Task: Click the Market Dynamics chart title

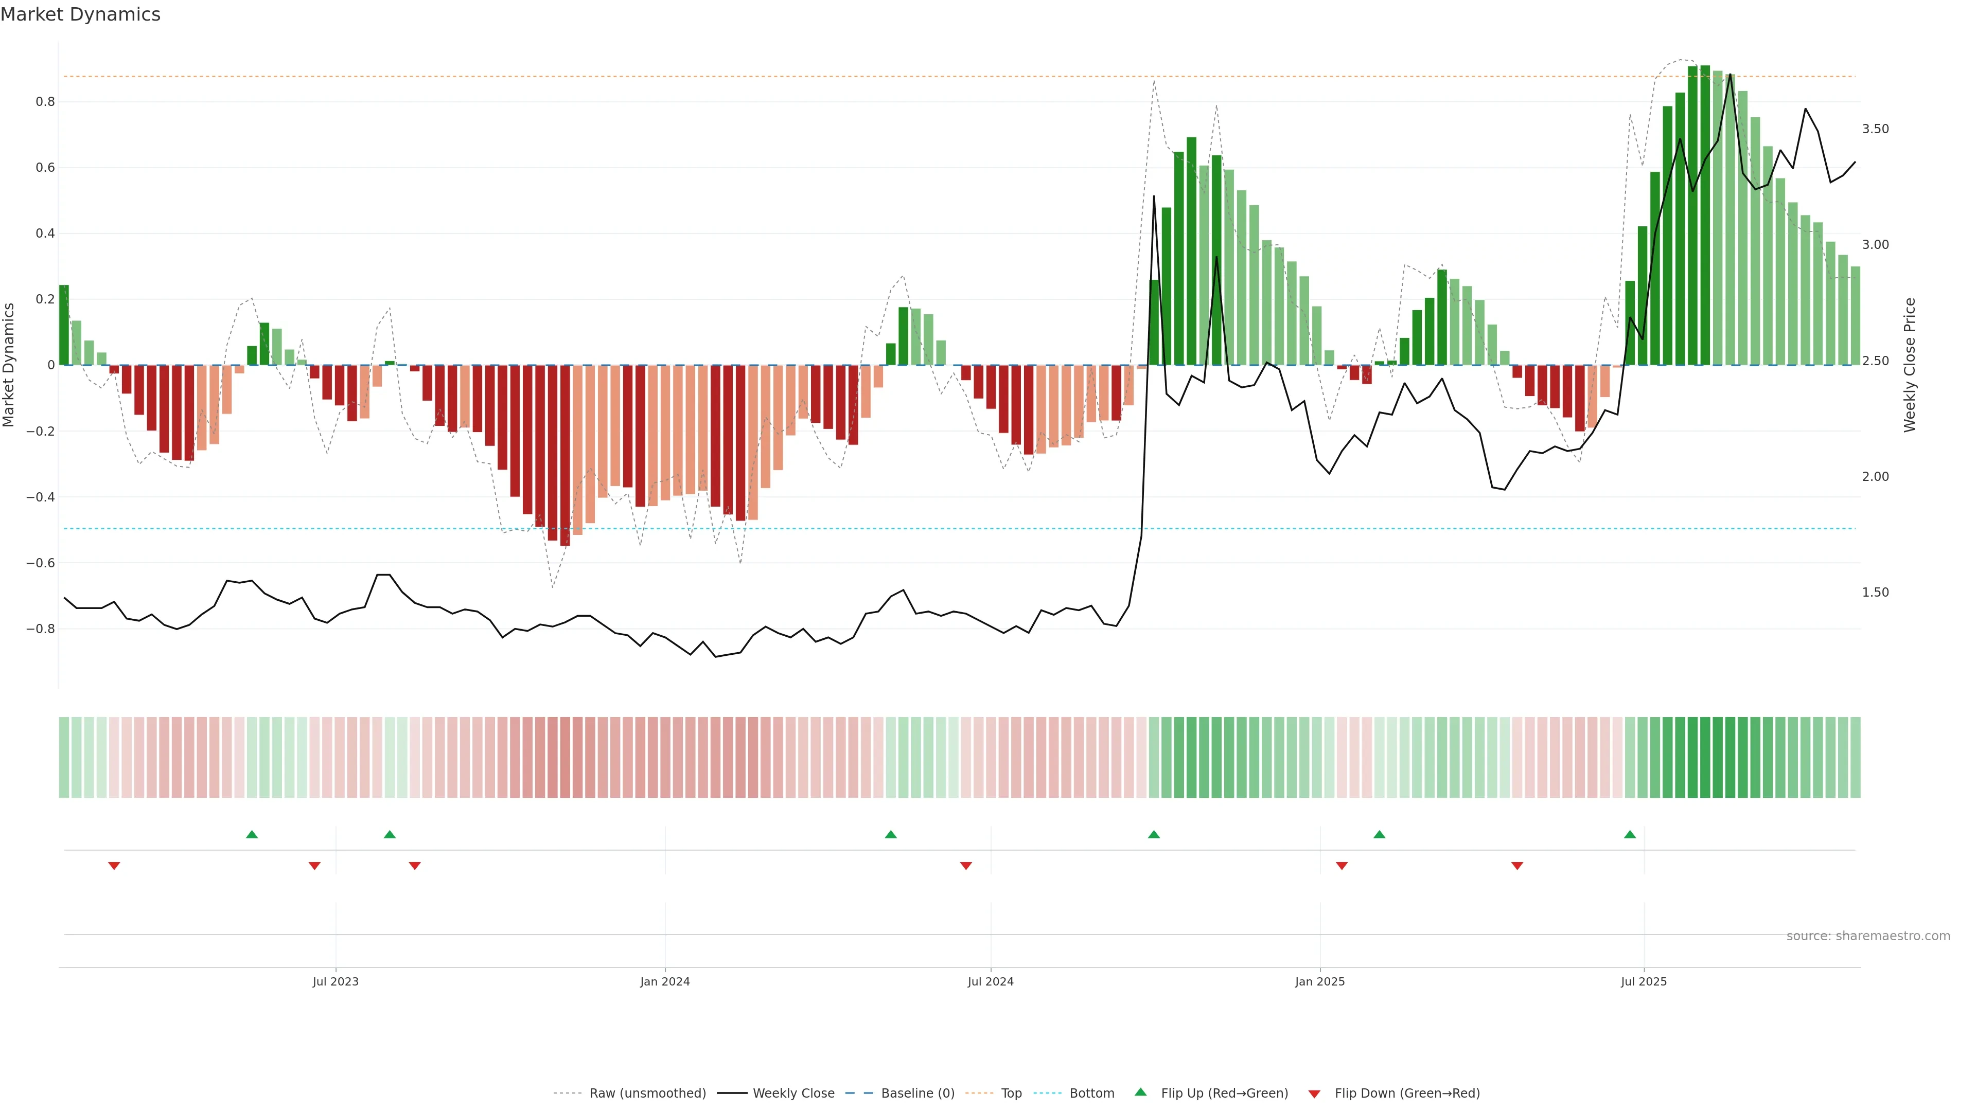Action: 81,14
